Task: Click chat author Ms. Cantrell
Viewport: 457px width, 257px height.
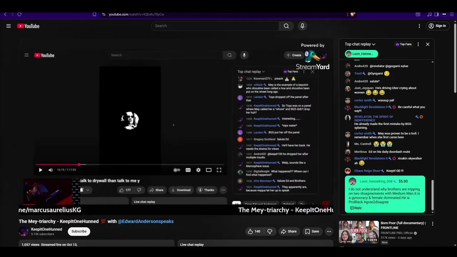Action: (x=363, y=144)
